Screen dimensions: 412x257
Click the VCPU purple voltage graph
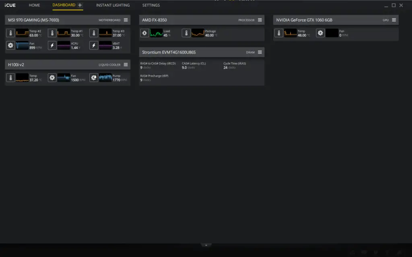pyautogui.click(x=64, y=45)
